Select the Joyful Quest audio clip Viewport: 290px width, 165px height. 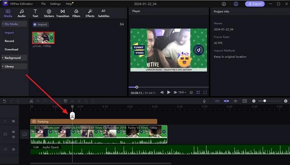pos(160,150)
